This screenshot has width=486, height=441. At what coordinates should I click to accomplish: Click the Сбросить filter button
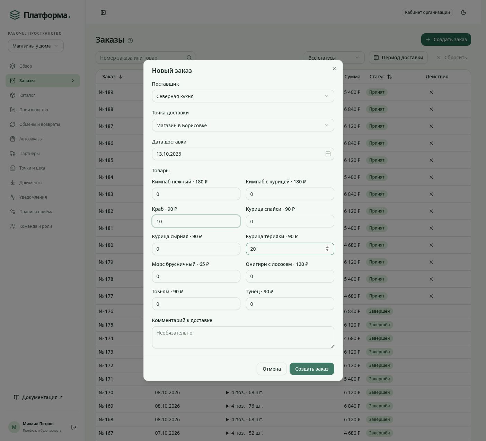point(452,58)
